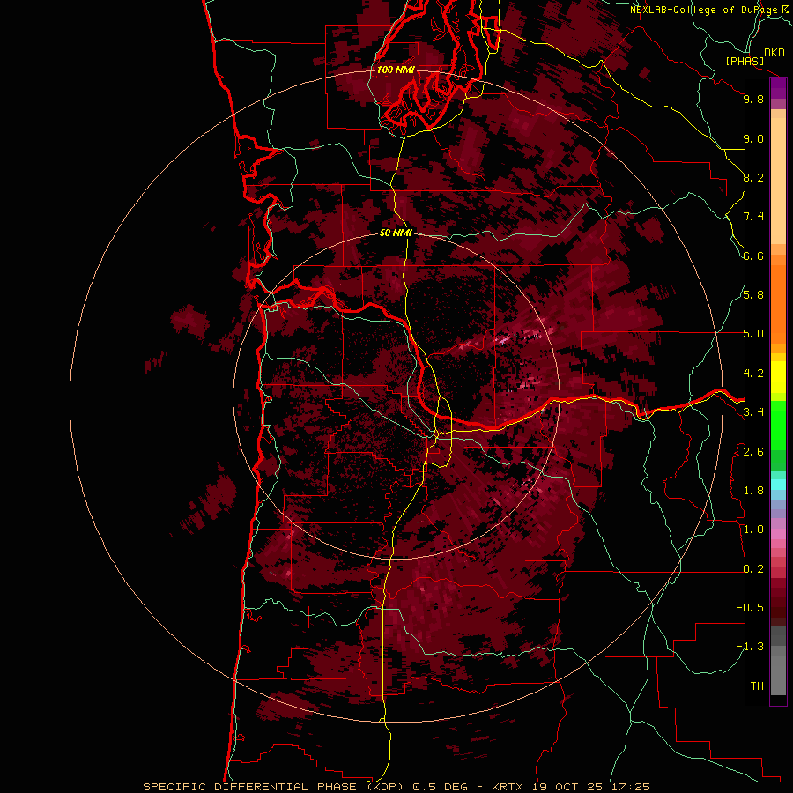This screenshot has width=793, height=793.
Task: Click the 7.4 scale value
Action: [753, 217]
